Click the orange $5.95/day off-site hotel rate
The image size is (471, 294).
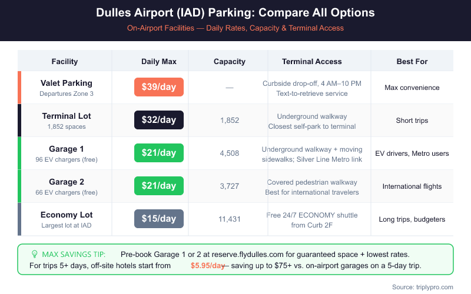[x=208, y=266]
